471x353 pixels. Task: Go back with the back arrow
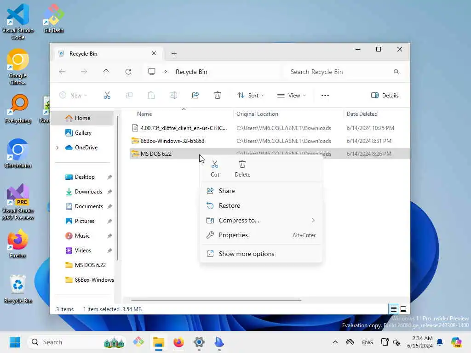(62, 72)
